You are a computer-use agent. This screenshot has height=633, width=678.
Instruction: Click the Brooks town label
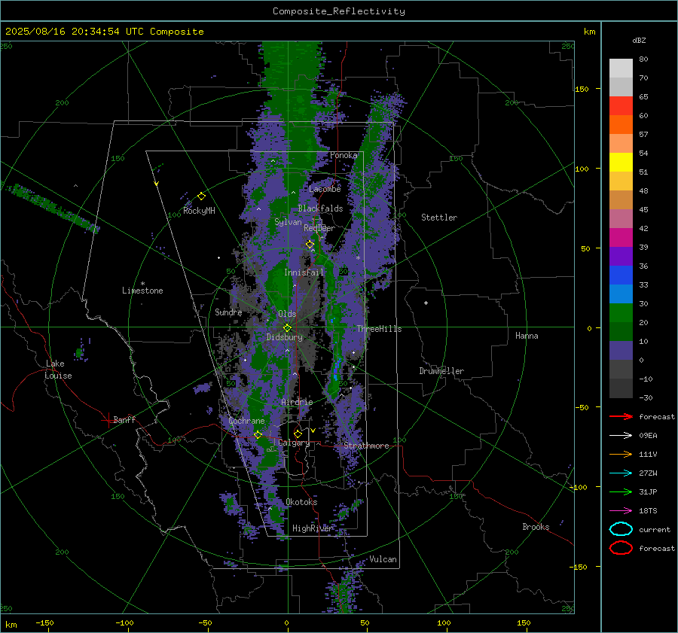[536, 527]
